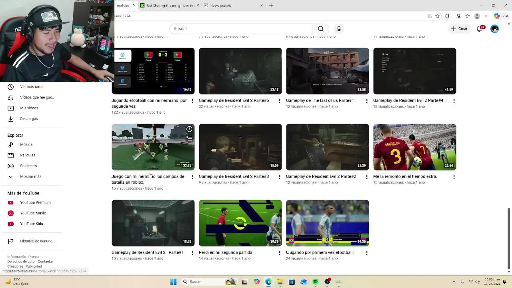Open Windows Start menu
Image resolution: width=512 pixels, height=288 pixels.
coord(173,282)
